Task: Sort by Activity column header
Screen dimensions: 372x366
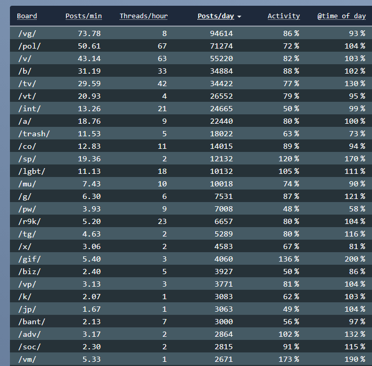Action: (x=284, y=16)
